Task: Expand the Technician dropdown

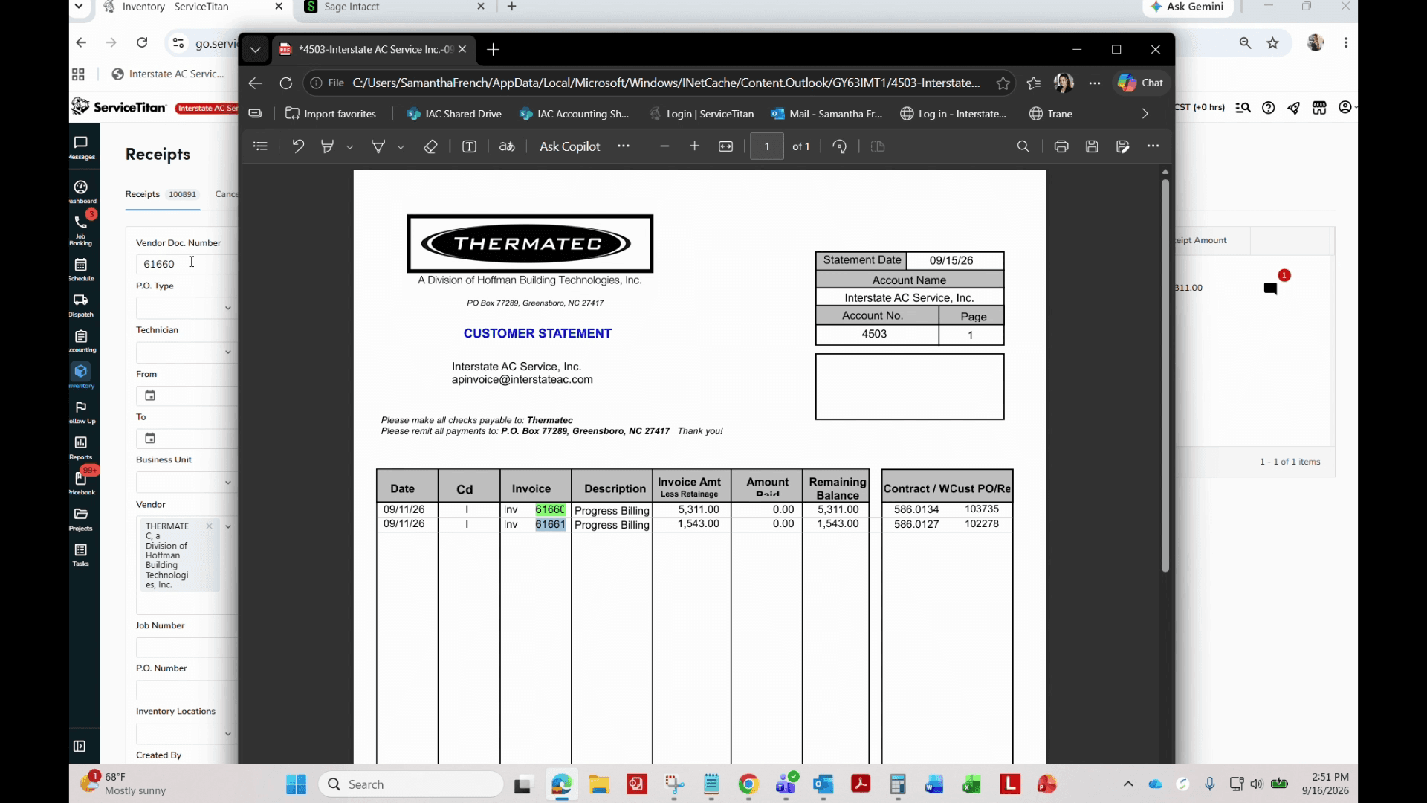Action: pyautogui.click(x=227, y=352)
